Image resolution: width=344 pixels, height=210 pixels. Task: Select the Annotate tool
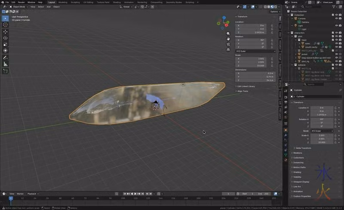5,58
